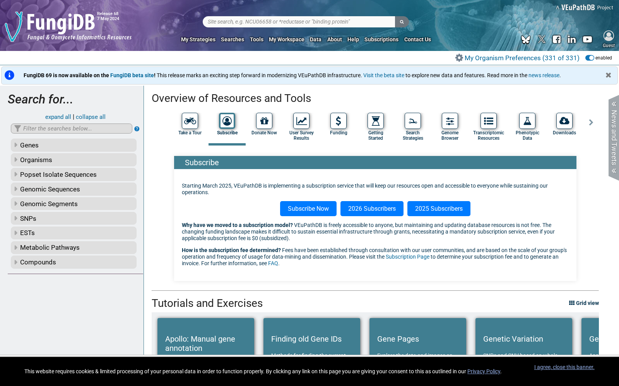Click the Transcriptomic Resources list icon
Screen dimensions: 619x386
pyautogui.click(x=489, y=121)
